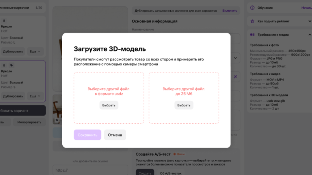Viewport: 312px width, 175px height.
Task: Collapse the Требования к медиа section
Action: (310, 35)
